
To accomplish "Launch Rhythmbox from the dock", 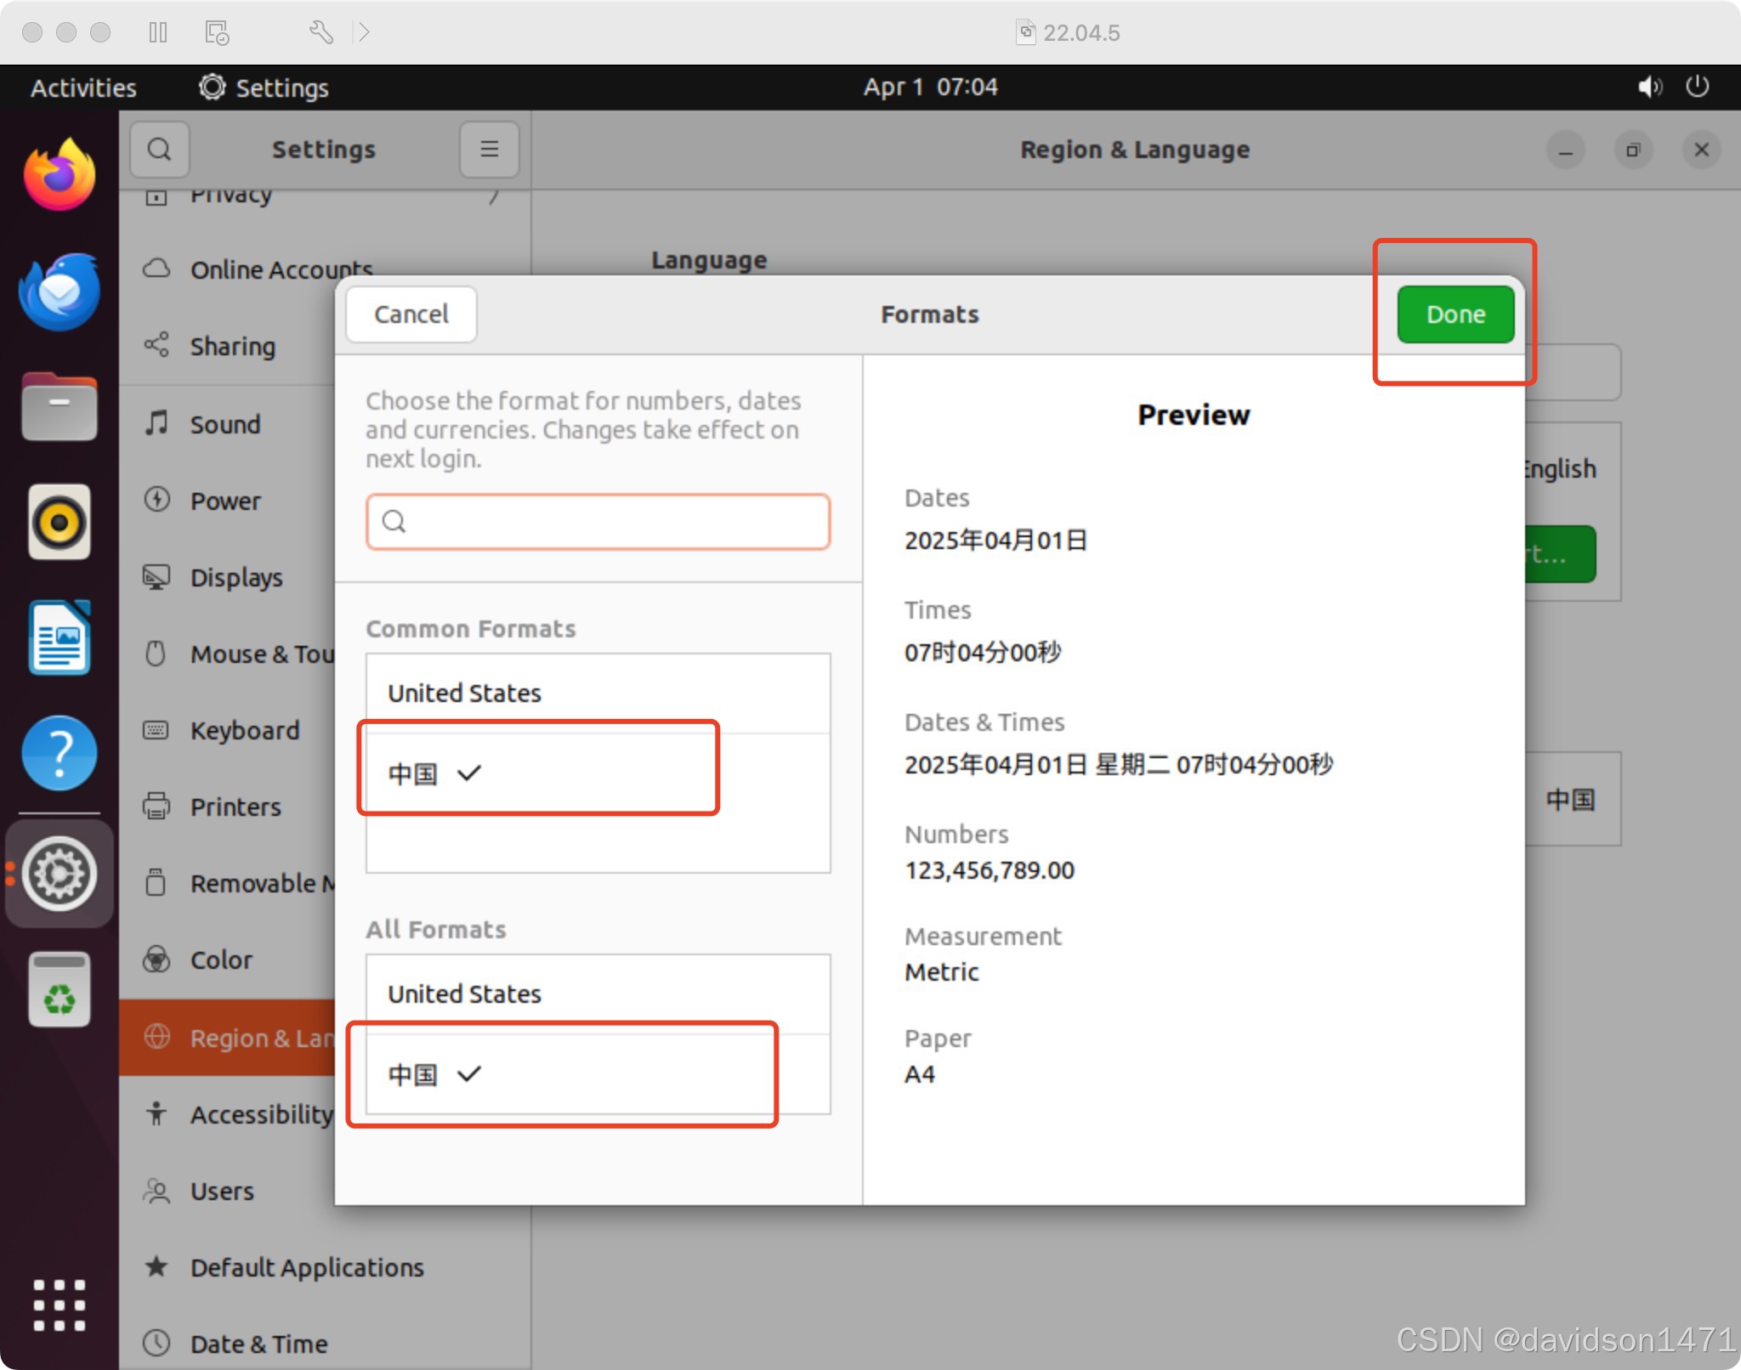I will 59,521.
